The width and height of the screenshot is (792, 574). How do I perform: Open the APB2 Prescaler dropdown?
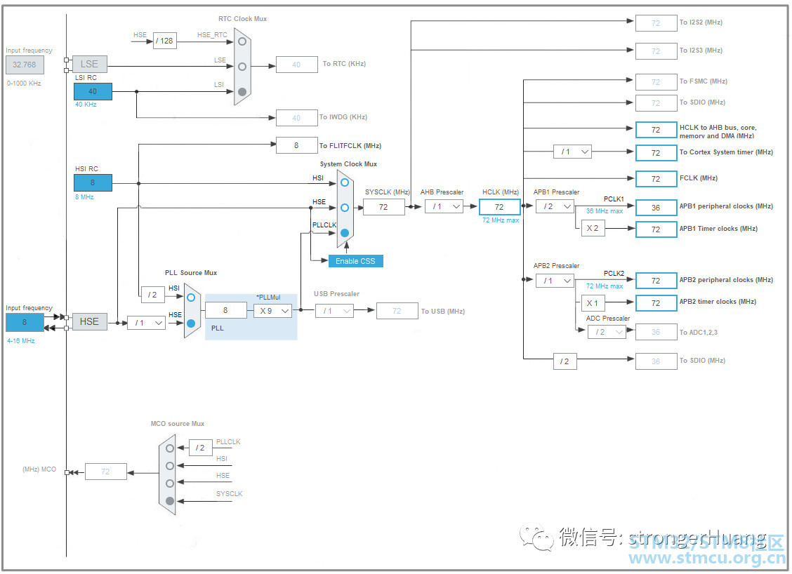click(555, 281)
